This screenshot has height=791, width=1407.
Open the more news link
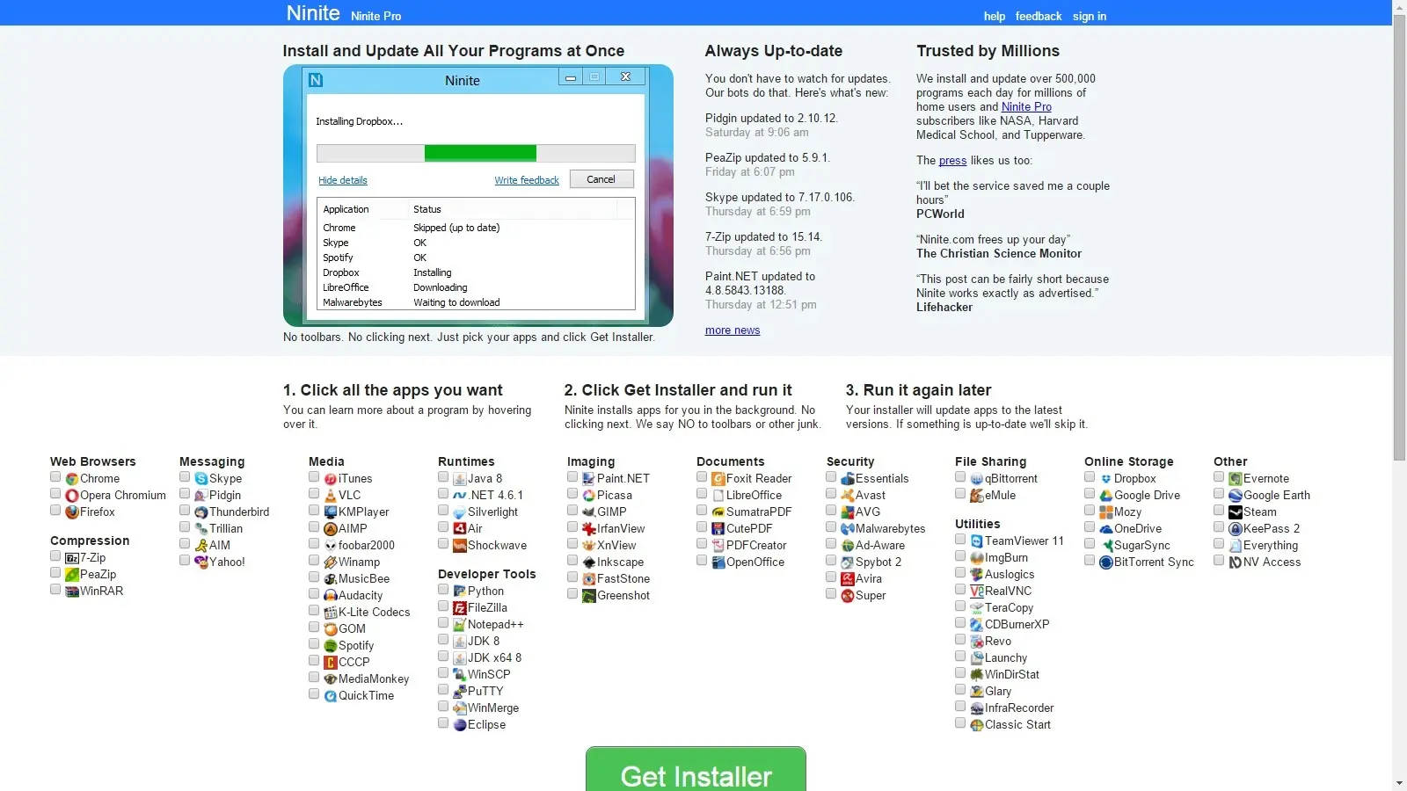click(x=733, y=330)
